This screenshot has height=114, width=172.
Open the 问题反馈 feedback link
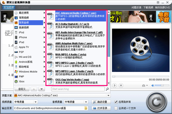coord(136,7)
